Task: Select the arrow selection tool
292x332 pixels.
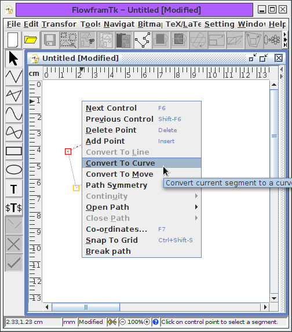Action: point(13,59)
